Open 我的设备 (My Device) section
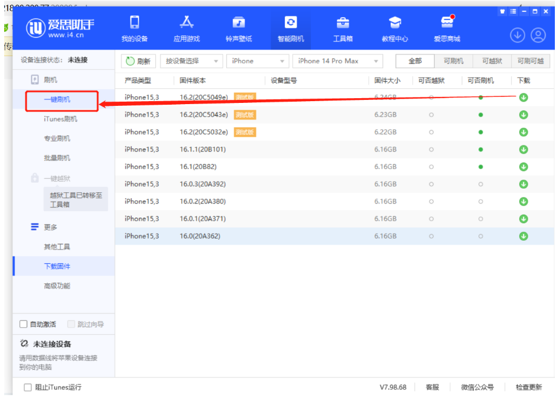This screenshot has height=404, width=559. pos(134,29)
